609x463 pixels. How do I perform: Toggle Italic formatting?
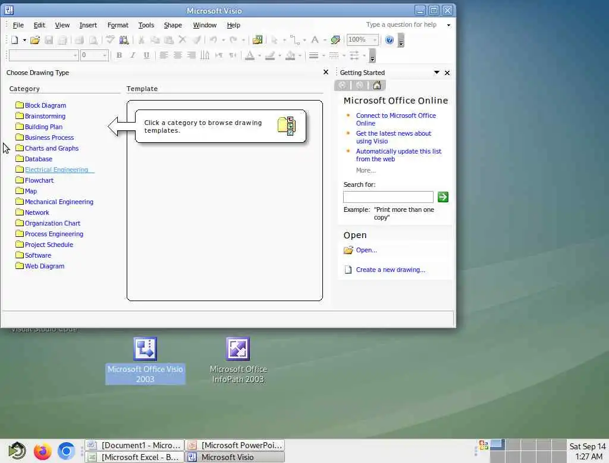click(133, 55)
